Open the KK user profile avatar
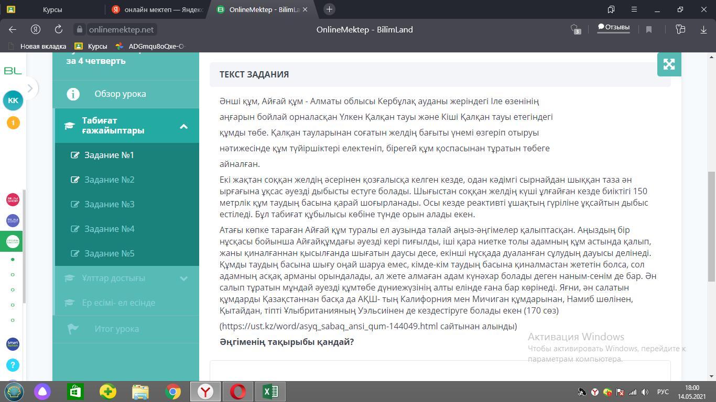The height and width of the screenshot is (402, 716). pos(13,100)
